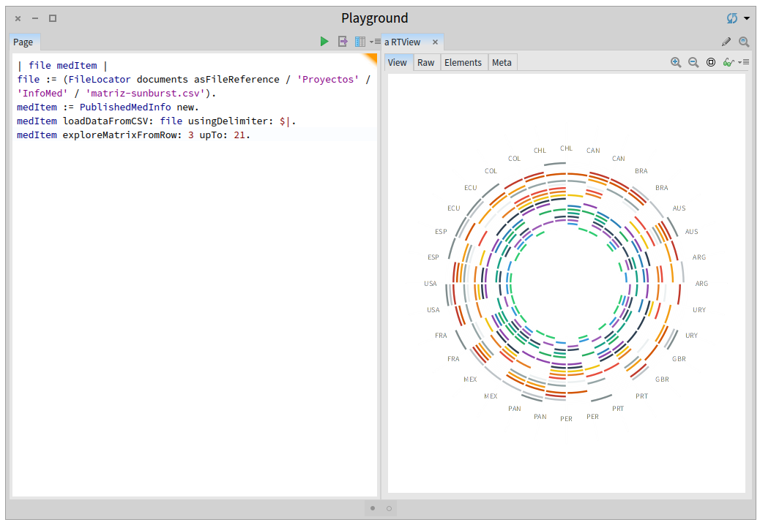Center the view with the target icon

coord(711,62)
